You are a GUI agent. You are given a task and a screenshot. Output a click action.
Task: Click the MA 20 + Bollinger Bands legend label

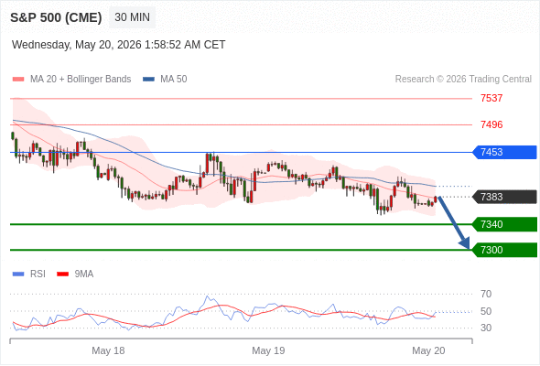(81, 80)
